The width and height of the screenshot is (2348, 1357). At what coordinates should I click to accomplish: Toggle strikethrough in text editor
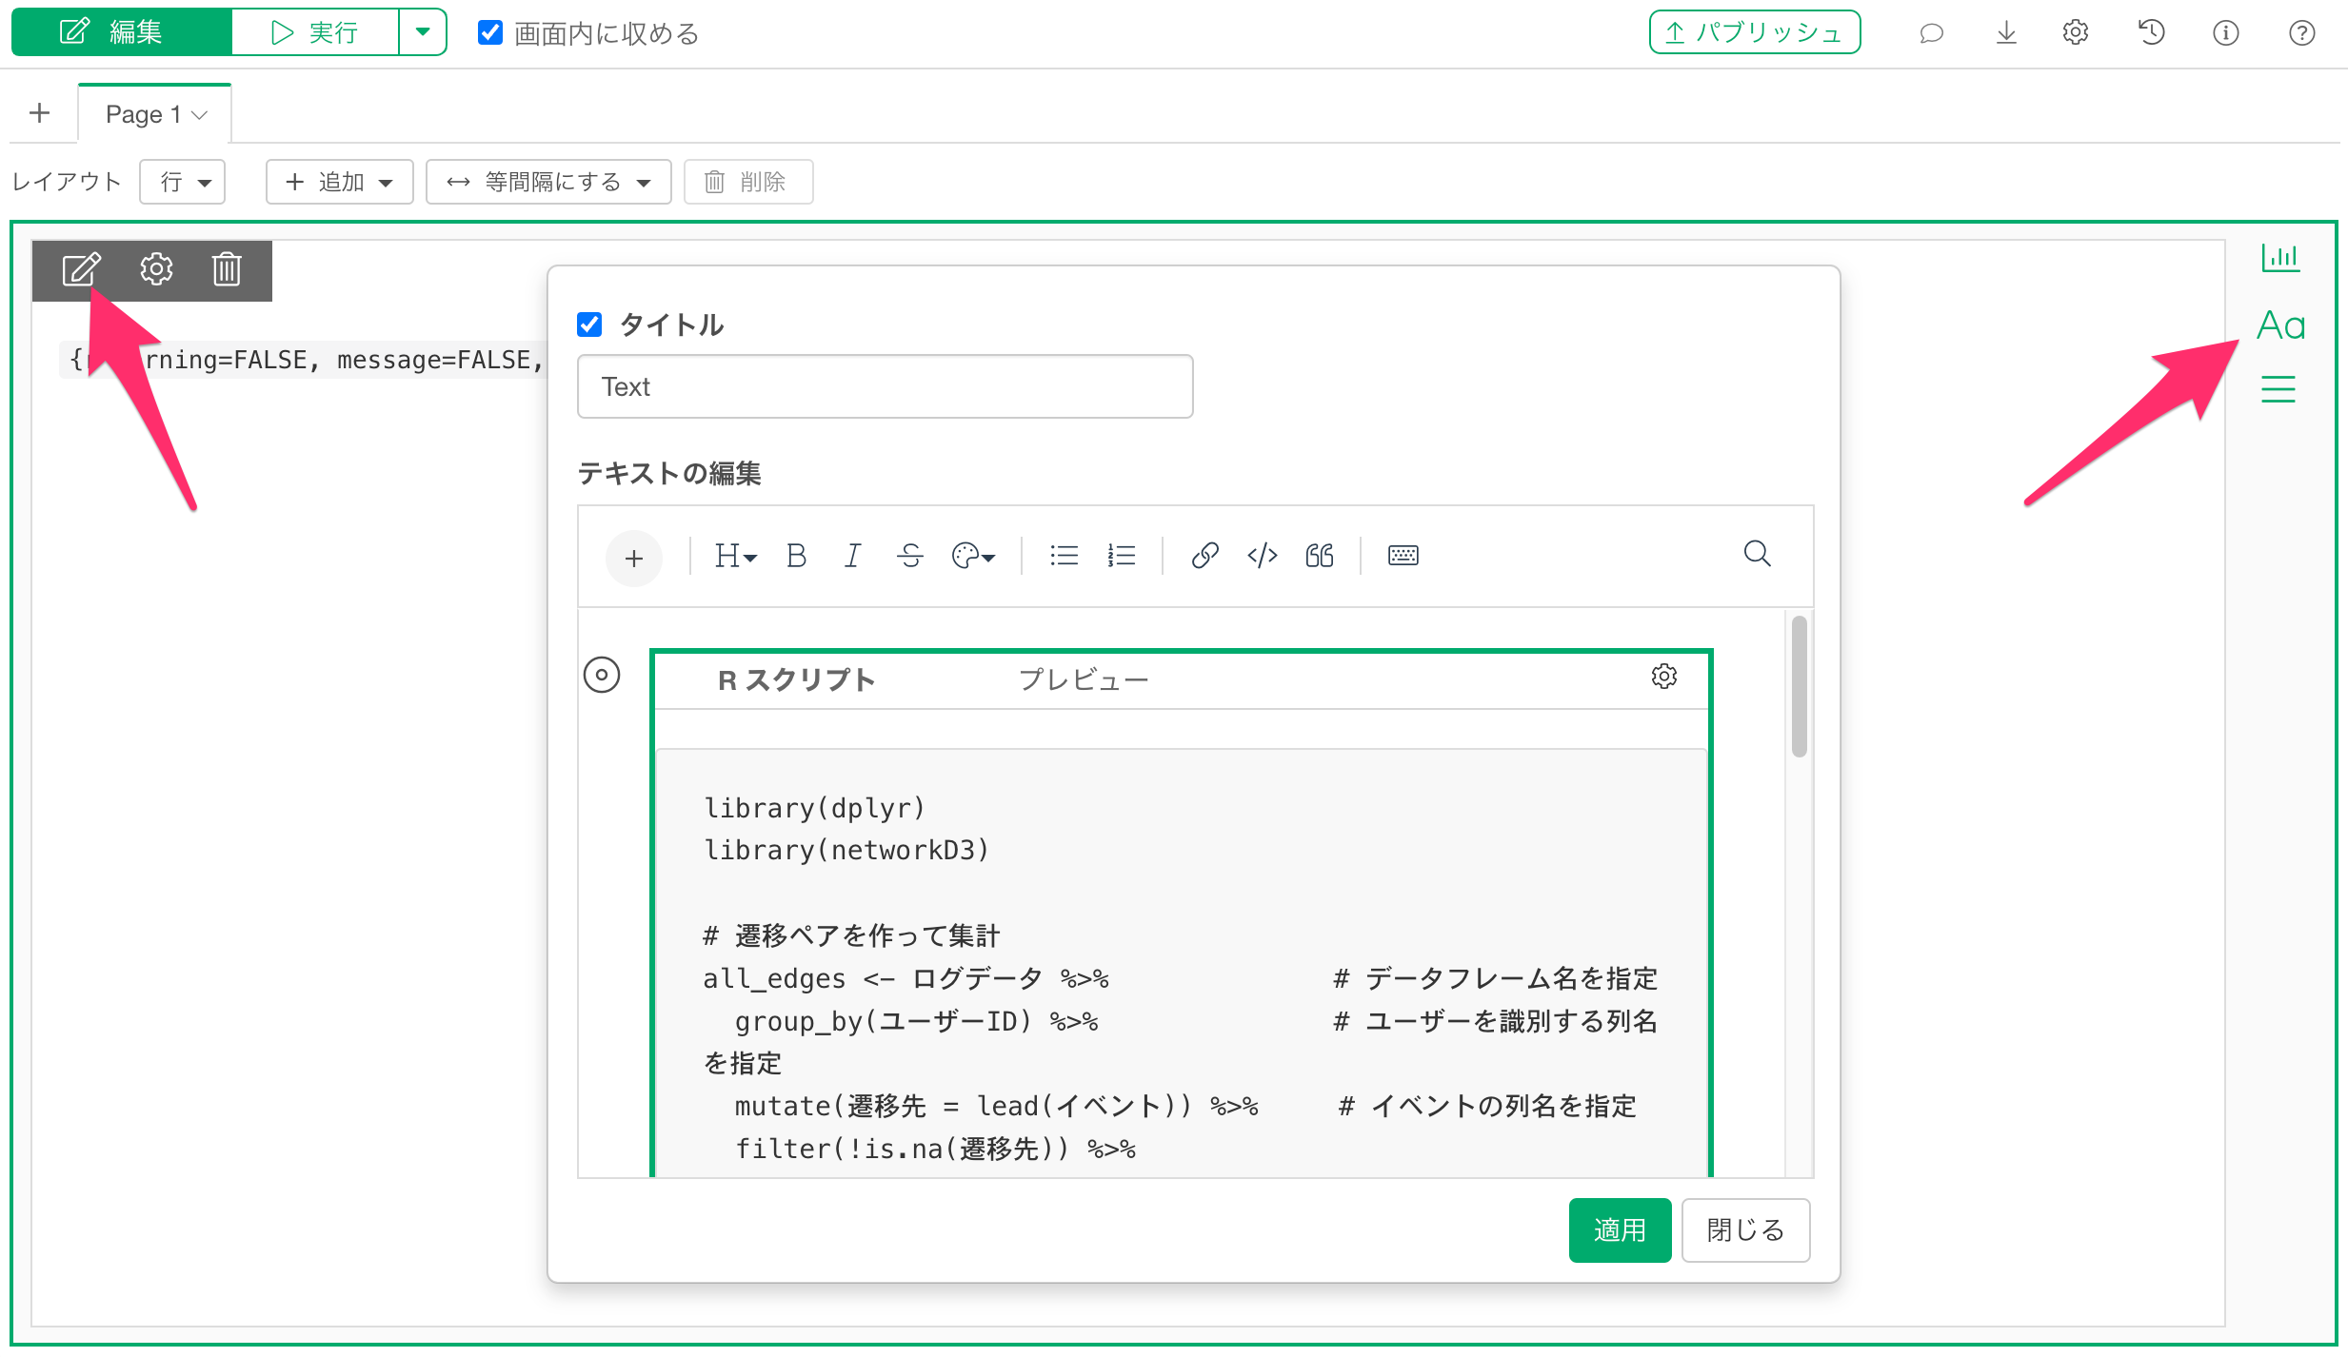tap(909, 556)
